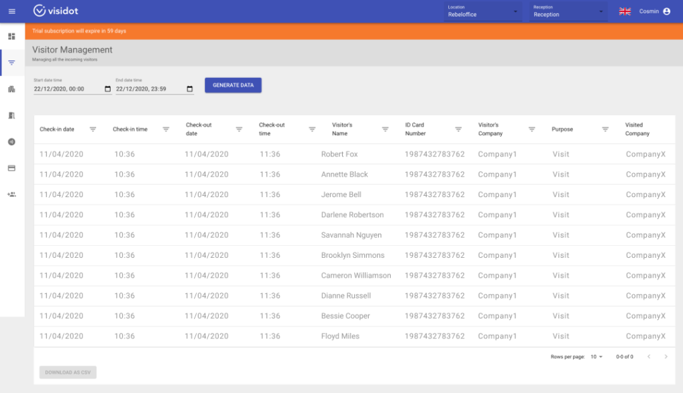683x393 pixels.
Task: Filter the Visitor's Company column
Action: click(x=532, y=129)
